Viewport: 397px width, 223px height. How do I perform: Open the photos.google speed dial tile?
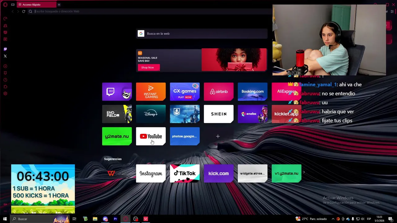pyautogui.click(x=185, y=136)
